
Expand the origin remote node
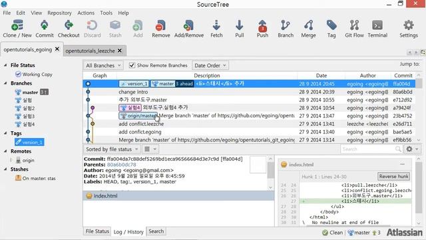pos(11,160)
